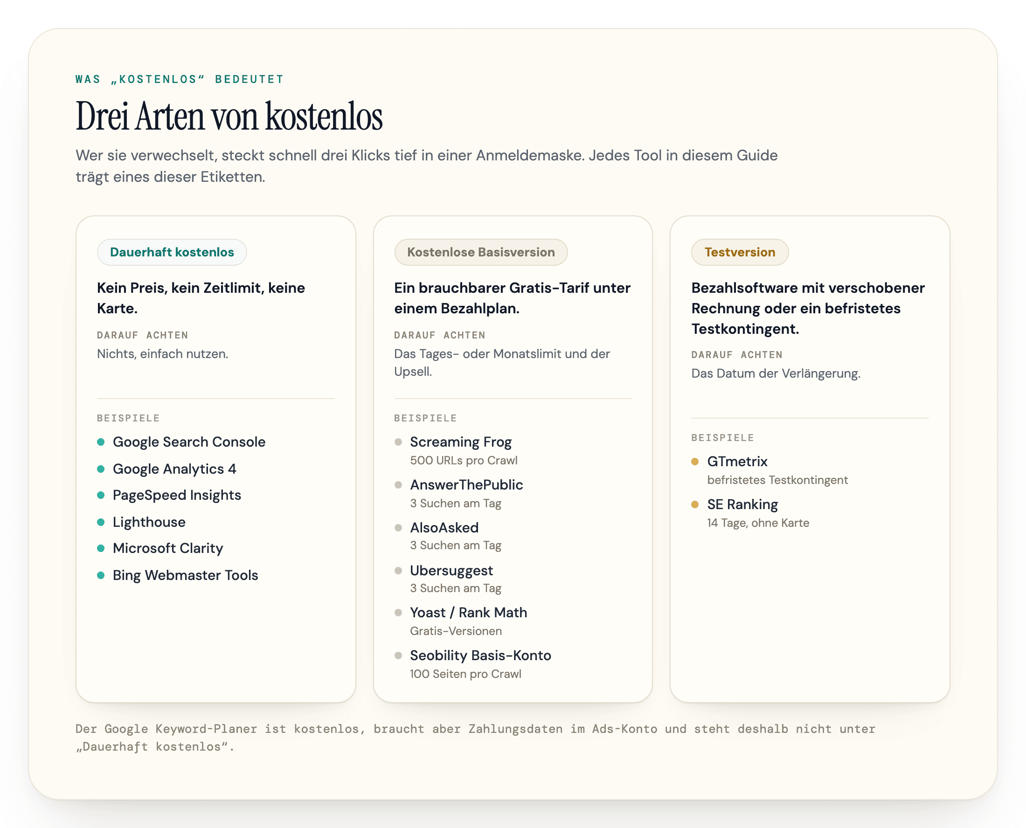Select the "SE Ranking" entry
Viewport: 1026px width, 828px height.
point(742,504)
